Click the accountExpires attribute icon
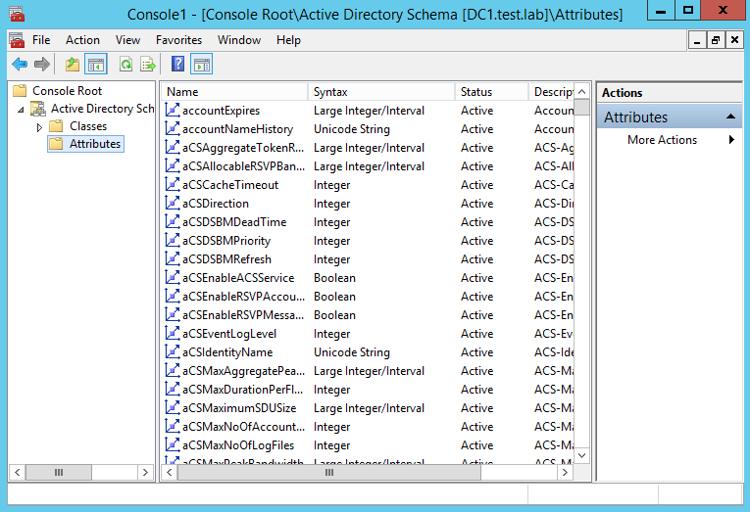Screen dimensions: 750x512 click(x=173, y=111)
